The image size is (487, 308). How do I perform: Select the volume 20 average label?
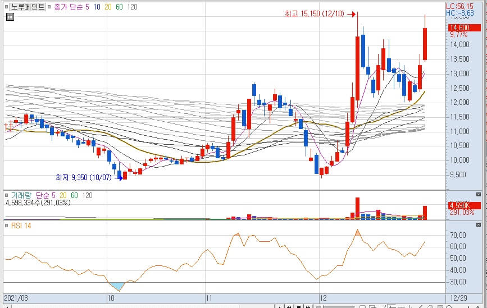point(63,195)
